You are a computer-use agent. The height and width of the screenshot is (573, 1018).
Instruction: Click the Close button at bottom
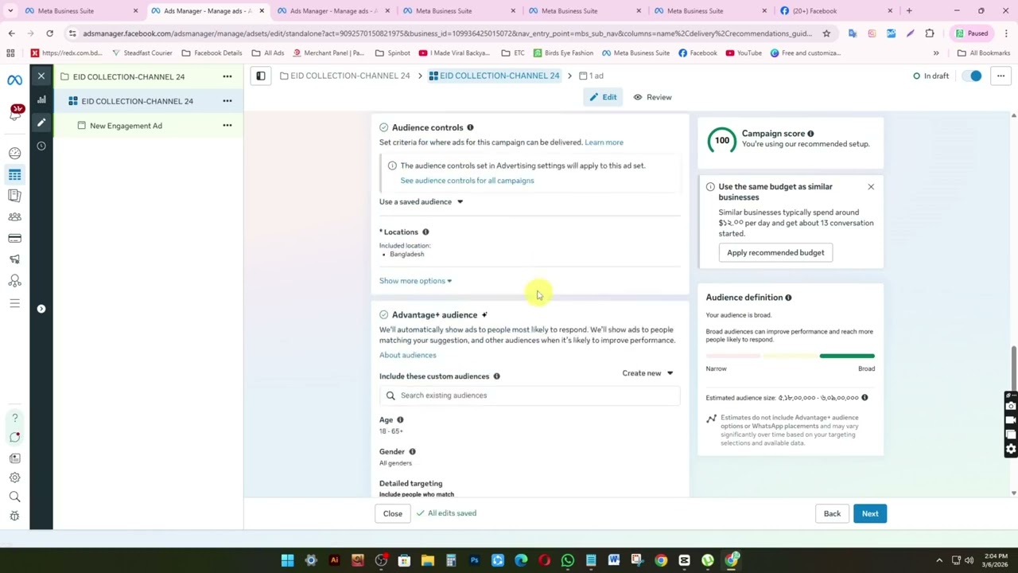pos(393,513)
